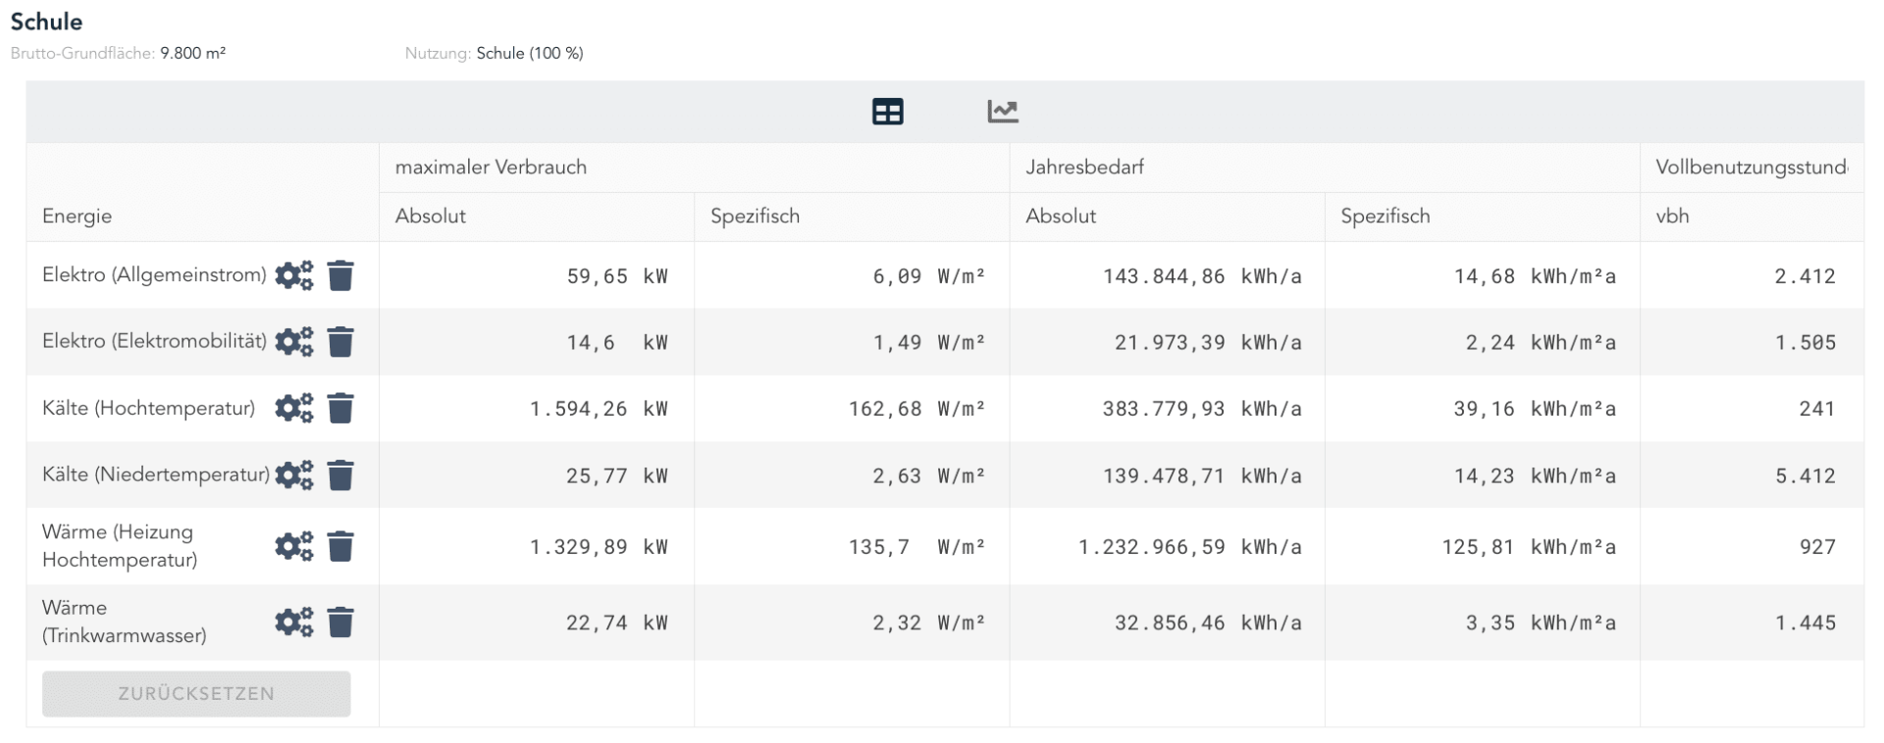Switch to the chart view icon
Image resolution: width=1884 pixels, height=743 pixels.
click(x=1002, y=112)
